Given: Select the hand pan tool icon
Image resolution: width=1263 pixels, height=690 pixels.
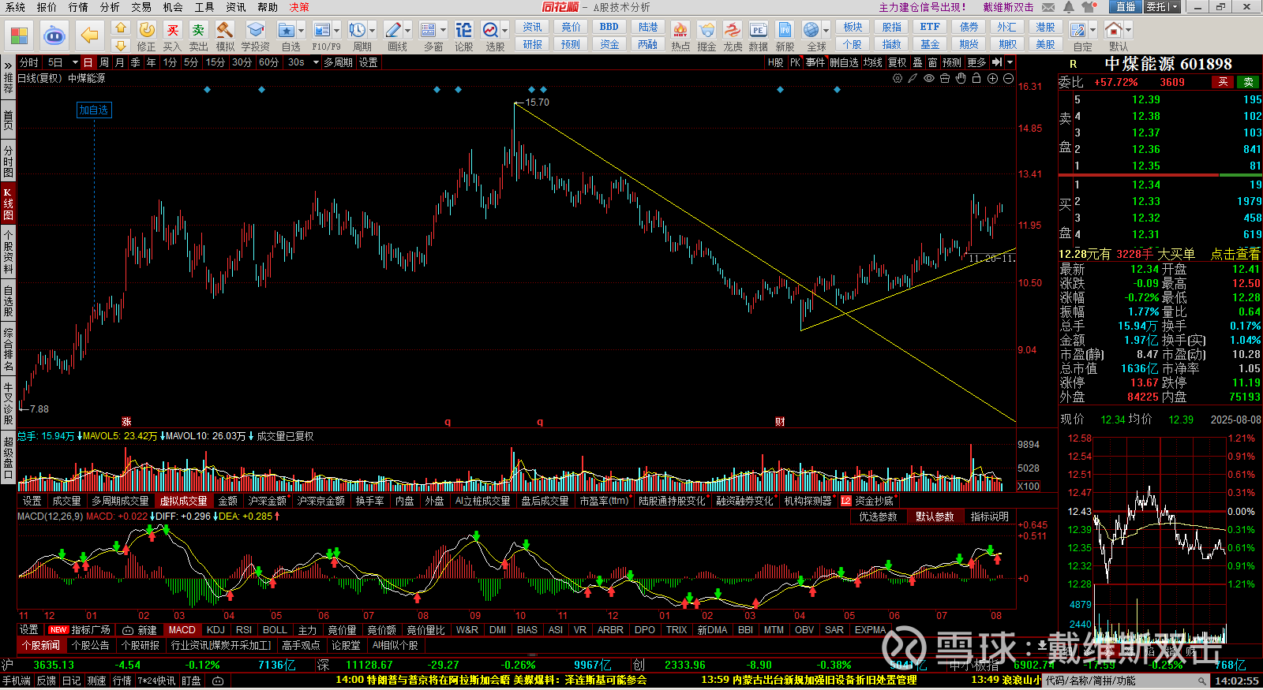Looking at the screenshot, I should (x=961, y=78).
